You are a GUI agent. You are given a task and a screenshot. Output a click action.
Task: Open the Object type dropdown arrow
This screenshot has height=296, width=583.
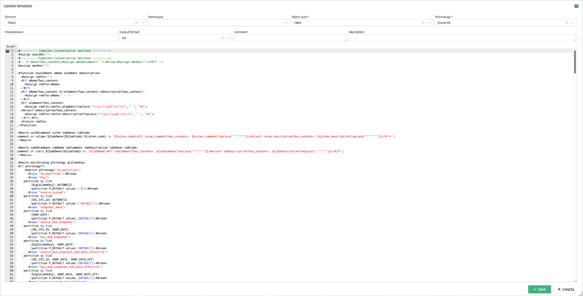[430, 23]
